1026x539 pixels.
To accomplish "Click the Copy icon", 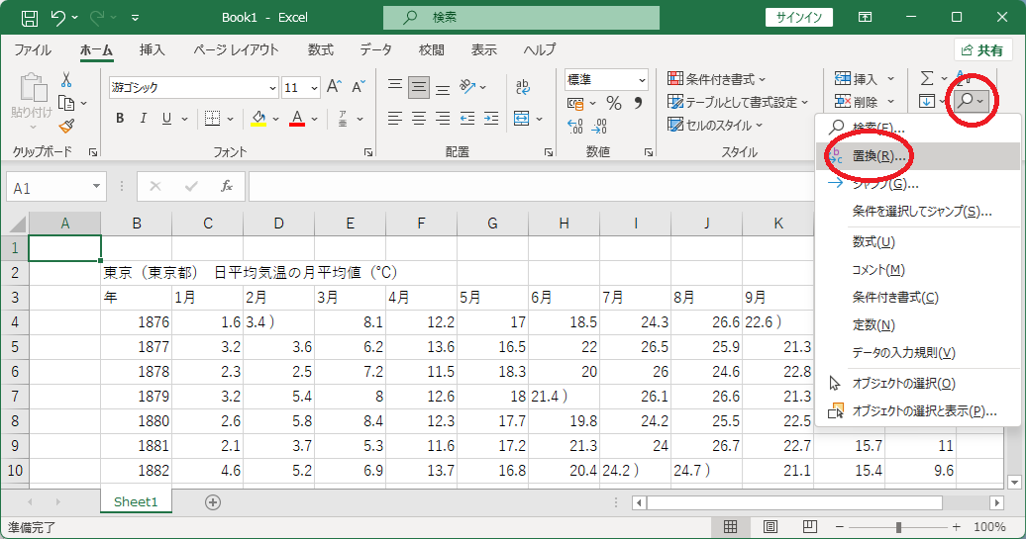I will [66, 103].
